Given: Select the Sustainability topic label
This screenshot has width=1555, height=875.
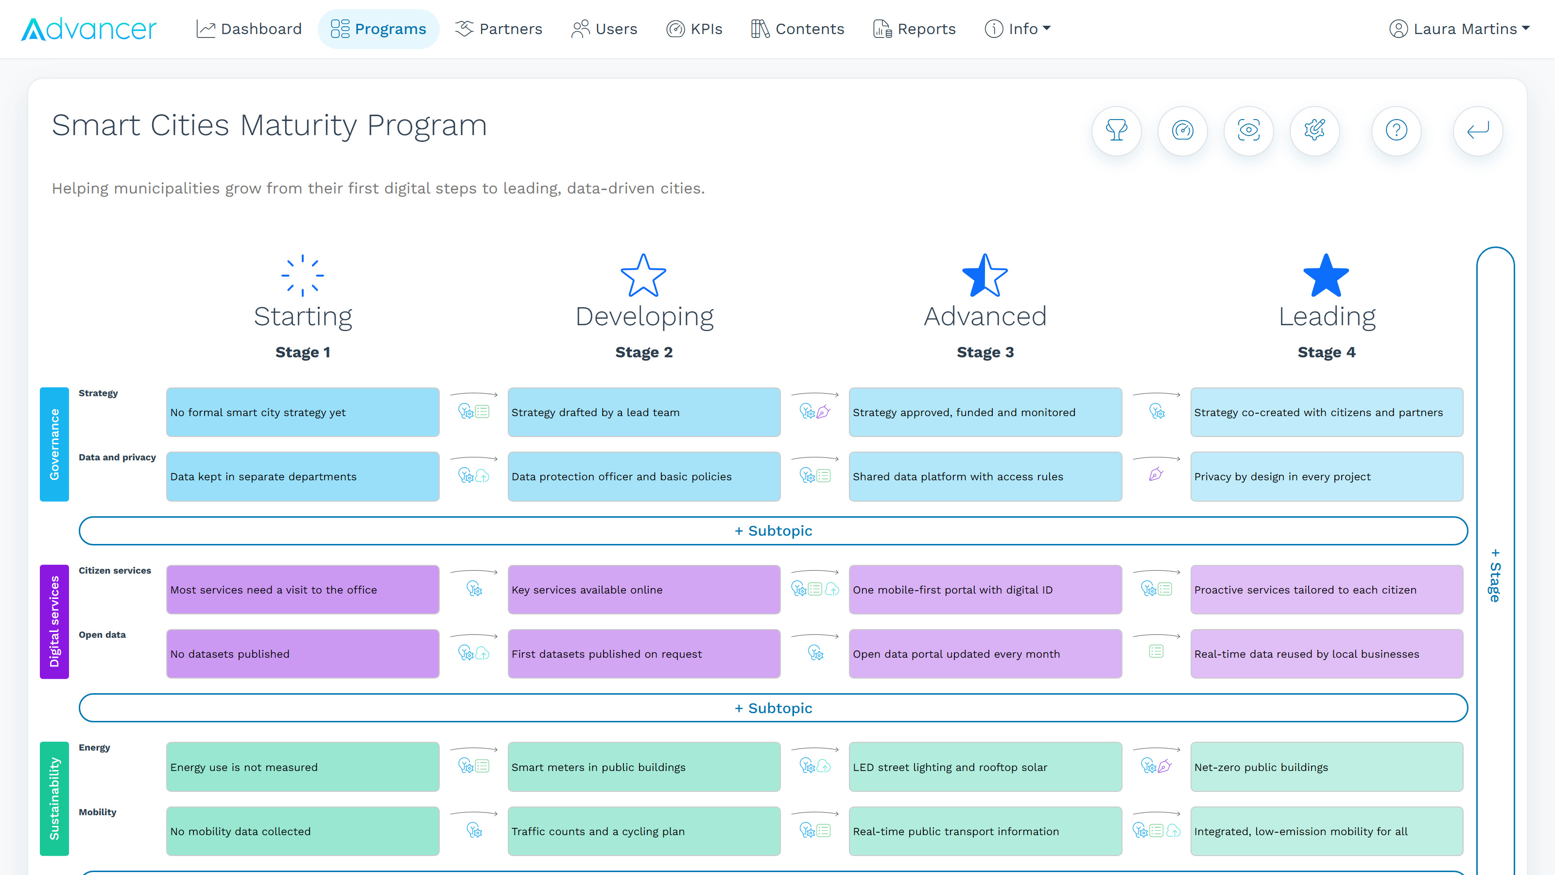Looking at the screenshot, I should coord(54,798).
